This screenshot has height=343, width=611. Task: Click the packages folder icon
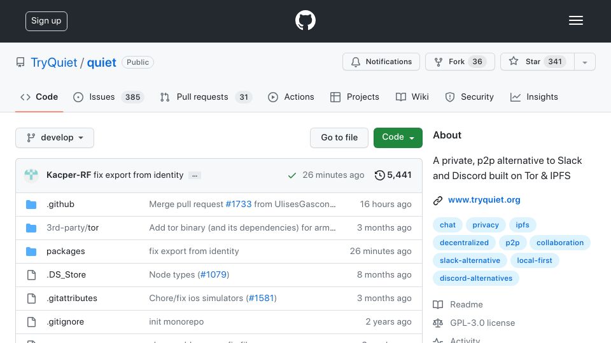click(x=31, y=252)
